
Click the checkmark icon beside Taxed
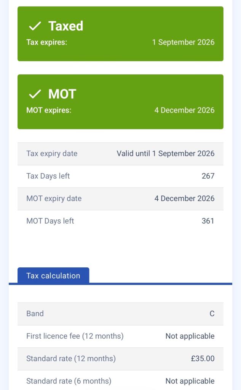click(35, 26)
